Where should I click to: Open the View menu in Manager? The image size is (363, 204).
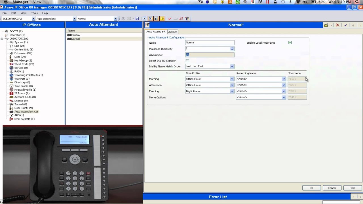point(24,13)
